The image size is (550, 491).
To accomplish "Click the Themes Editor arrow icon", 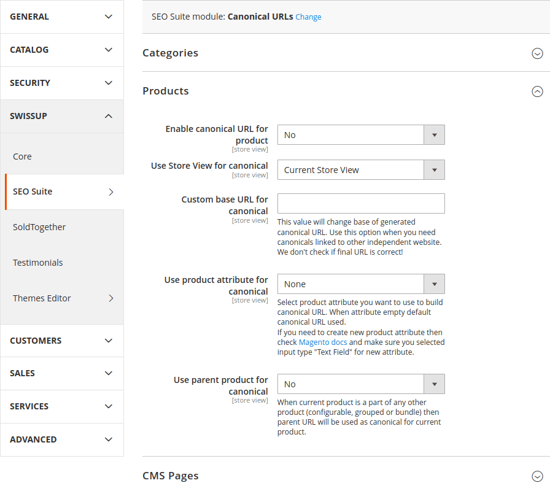I will pyautogui.click(x=111, y=298).
